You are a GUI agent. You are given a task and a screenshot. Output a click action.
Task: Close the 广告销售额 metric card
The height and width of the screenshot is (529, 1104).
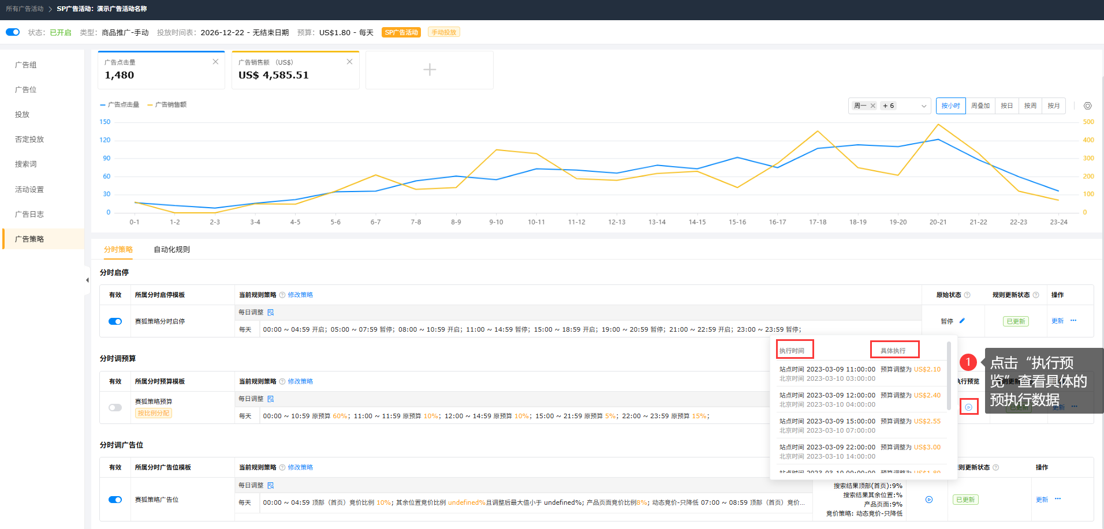349,62
